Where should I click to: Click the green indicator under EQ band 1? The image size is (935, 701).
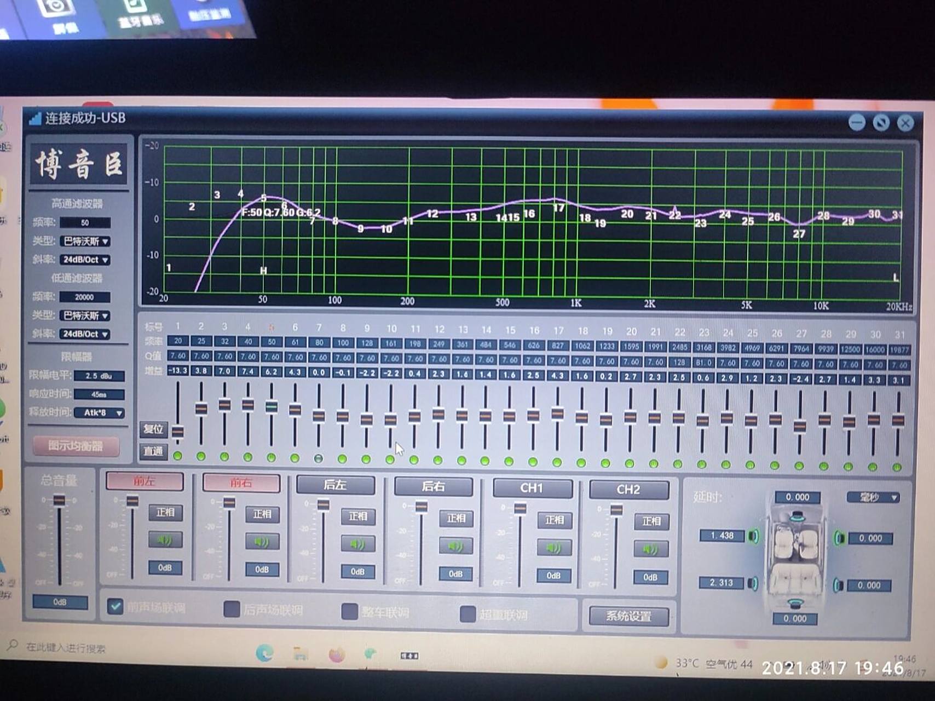(177, 456)
